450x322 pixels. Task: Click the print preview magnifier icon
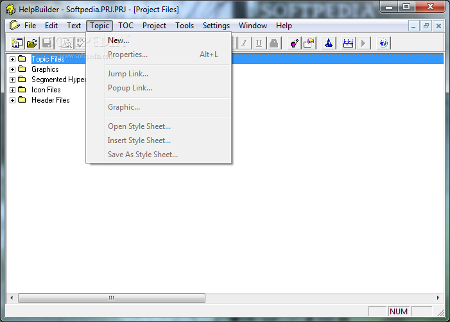(66, 43)
